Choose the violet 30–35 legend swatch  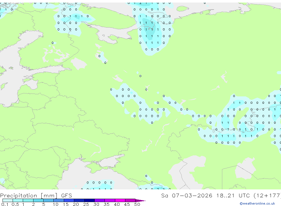coord(100,200)
